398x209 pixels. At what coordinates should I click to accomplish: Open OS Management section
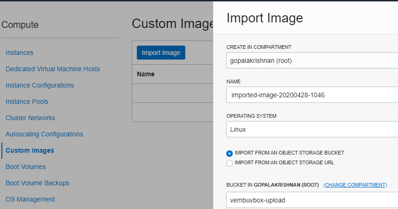[30, 199]
